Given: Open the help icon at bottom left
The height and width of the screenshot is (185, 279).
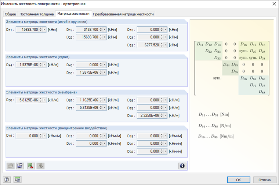Looking at the screenshot, I should point(7,180).
